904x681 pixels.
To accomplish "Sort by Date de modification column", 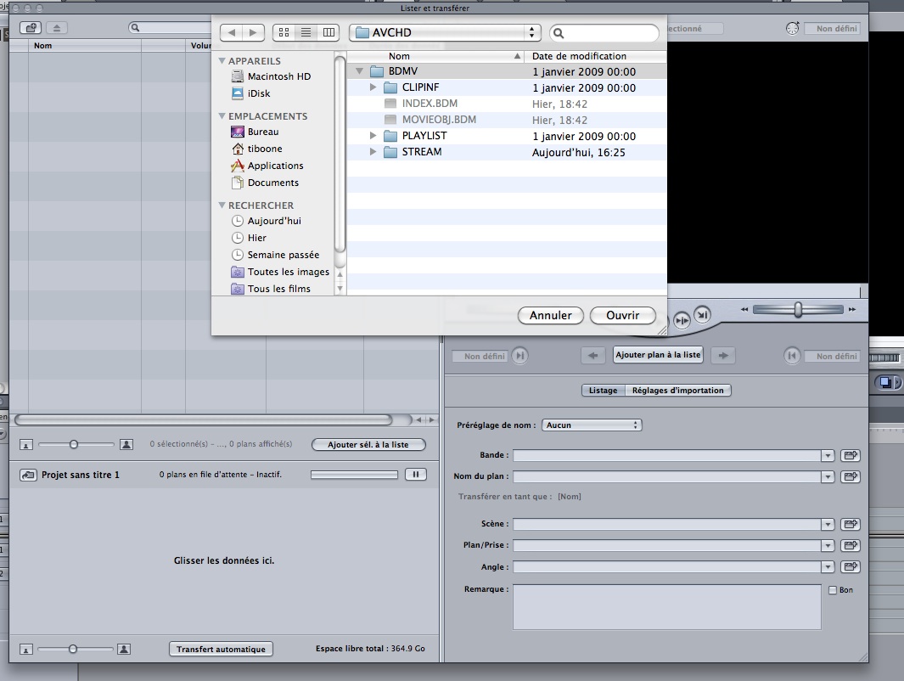I will click(596, 56).
